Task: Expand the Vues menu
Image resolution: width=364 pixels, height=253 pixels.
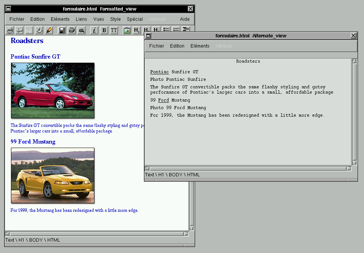Action: tap(98, 19)
